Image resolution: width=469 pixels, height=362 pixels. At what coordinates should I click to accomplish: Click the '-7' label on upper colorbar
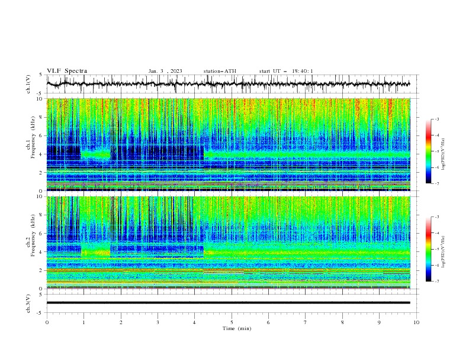pyautogui.click(x=436, y=183)
